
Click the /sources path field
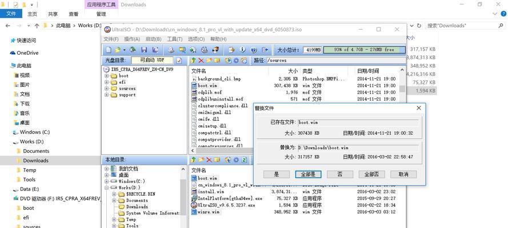(335, 60)
